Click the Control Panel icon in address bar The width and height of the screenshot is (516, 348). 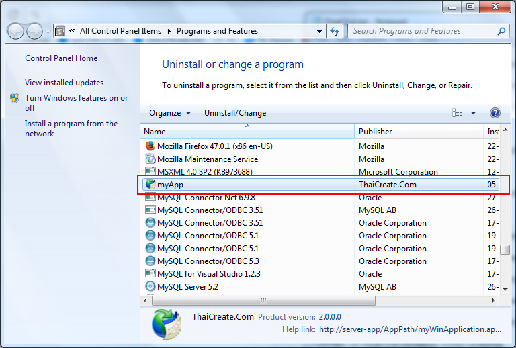click(60, 31)
